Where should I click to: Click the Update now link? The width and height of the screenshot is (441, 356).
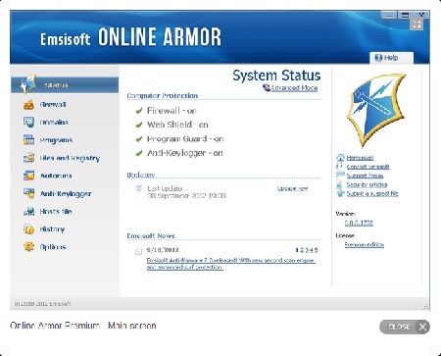[x=292, y=188]
